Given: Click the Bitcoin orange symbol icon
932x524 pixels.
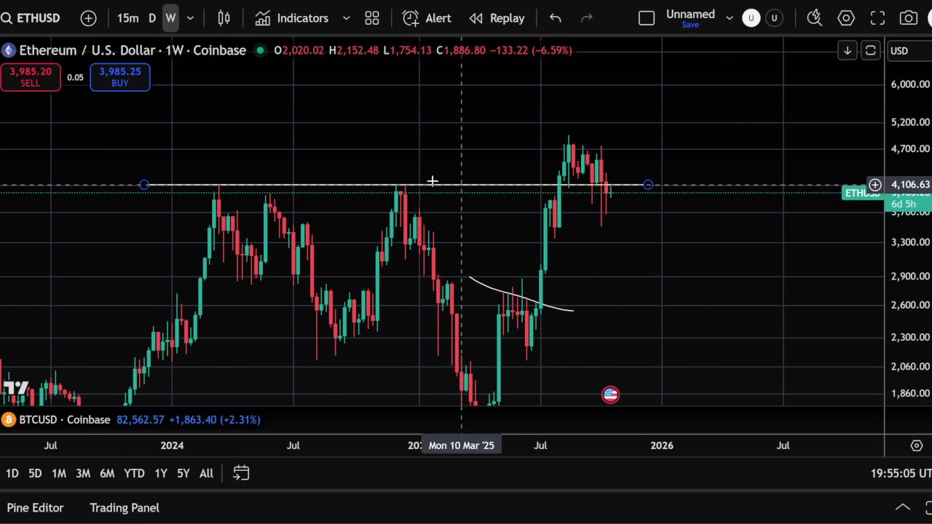Looking at the screenshot, I should [x=9, y=419].
